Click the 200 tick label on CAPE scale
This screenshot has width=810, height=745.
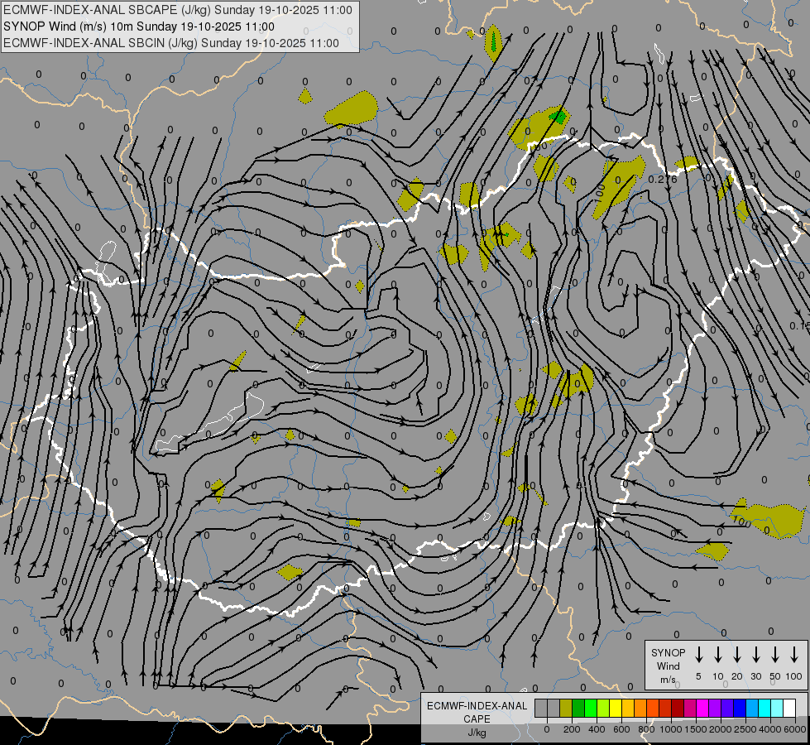coord(572,729)
